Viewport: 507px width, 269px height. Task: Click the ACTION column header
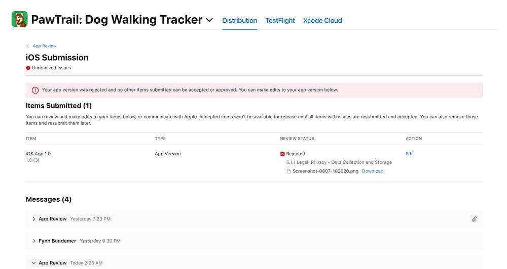pos(414,139)
